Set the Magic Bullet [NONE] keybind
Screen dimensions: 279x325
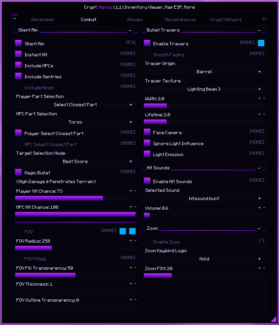click(x=128, y=171)
